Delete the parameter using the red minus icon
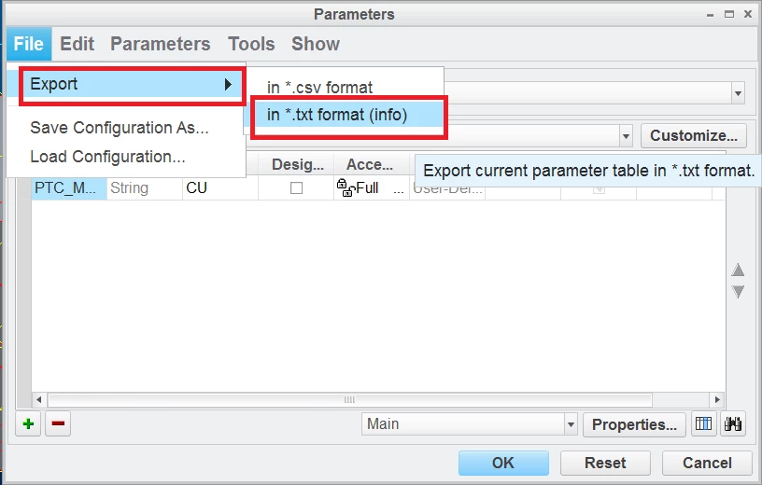The width and height of the screenshot is (762, 485). point(58,423)
